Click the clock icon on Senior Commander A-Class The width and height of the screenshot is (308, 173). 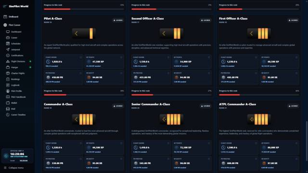(136, 148)
